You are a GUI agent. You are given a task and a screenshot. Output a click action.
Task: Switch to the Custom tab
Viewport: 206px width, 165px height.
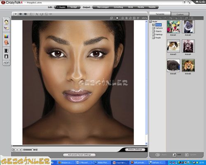(x=180, y=14)
